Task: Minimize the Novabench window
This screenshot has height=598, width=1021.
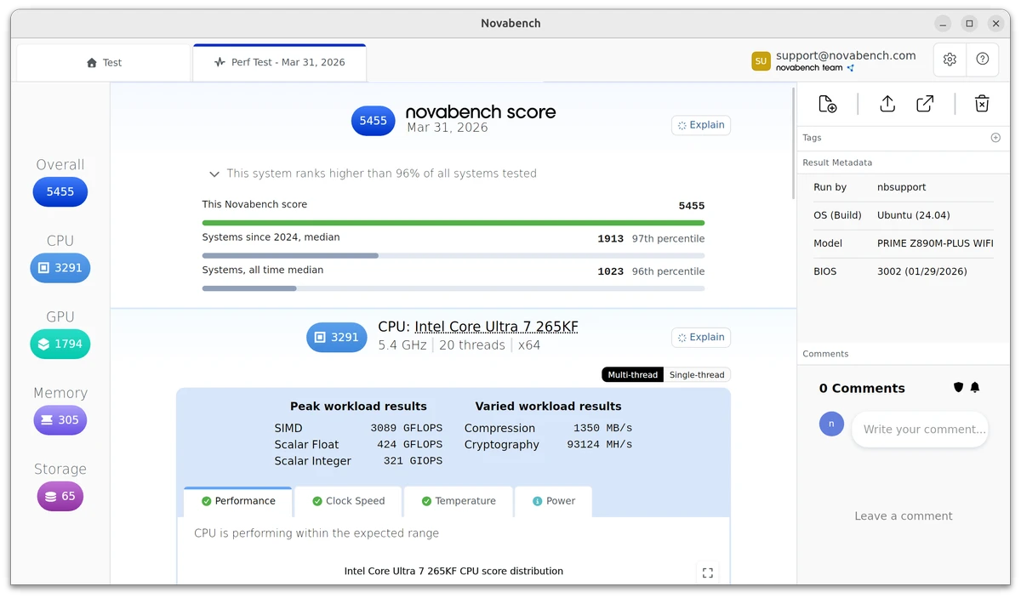Action: pos(943,24)
